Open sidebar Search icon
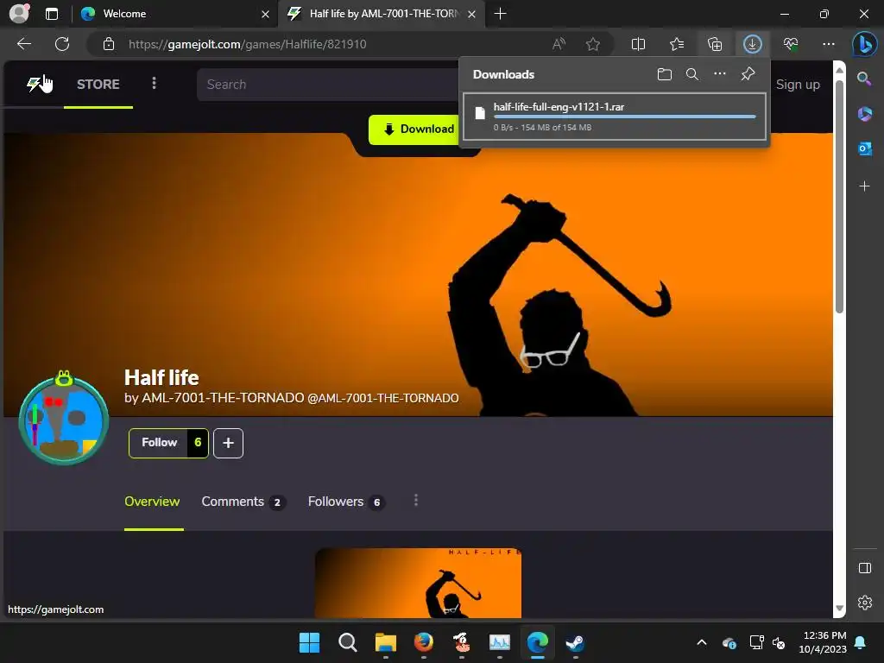This screenshot has width=884, height=663. coord(864,79)
